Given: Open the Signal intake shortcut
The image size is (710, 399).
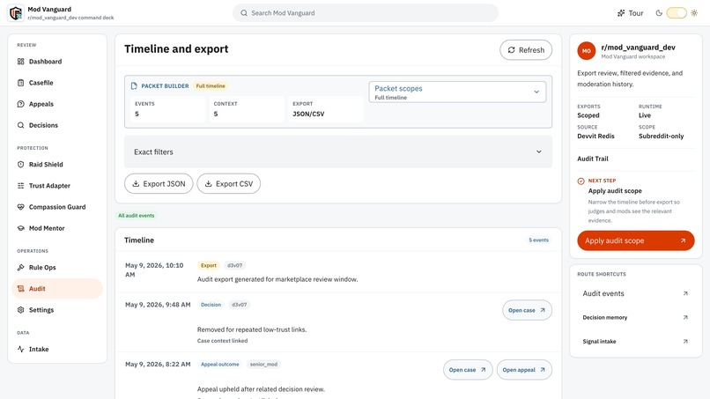Looking at the screenshot, I should 636,342.
